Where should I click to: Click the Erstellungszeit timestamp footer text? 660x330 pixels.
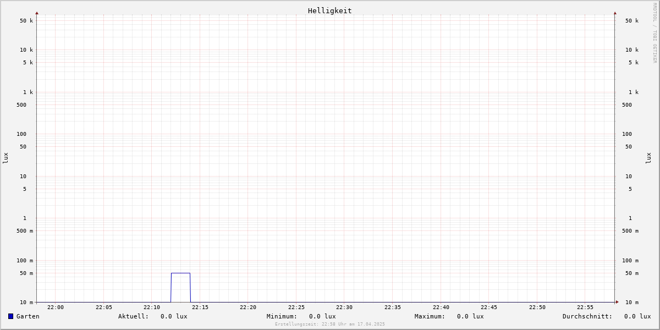(330, 324)
